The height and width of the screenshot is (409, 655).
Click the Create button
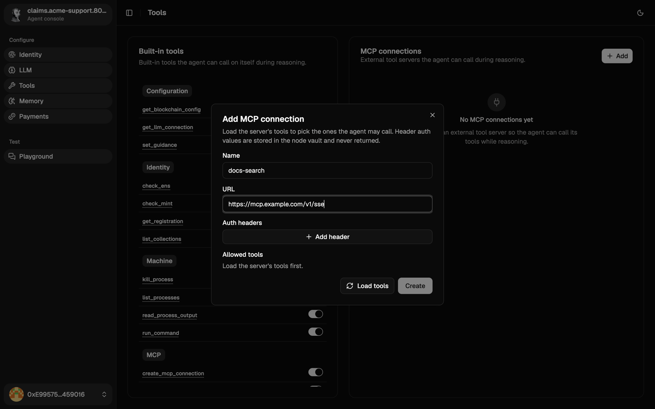[415, 286]
